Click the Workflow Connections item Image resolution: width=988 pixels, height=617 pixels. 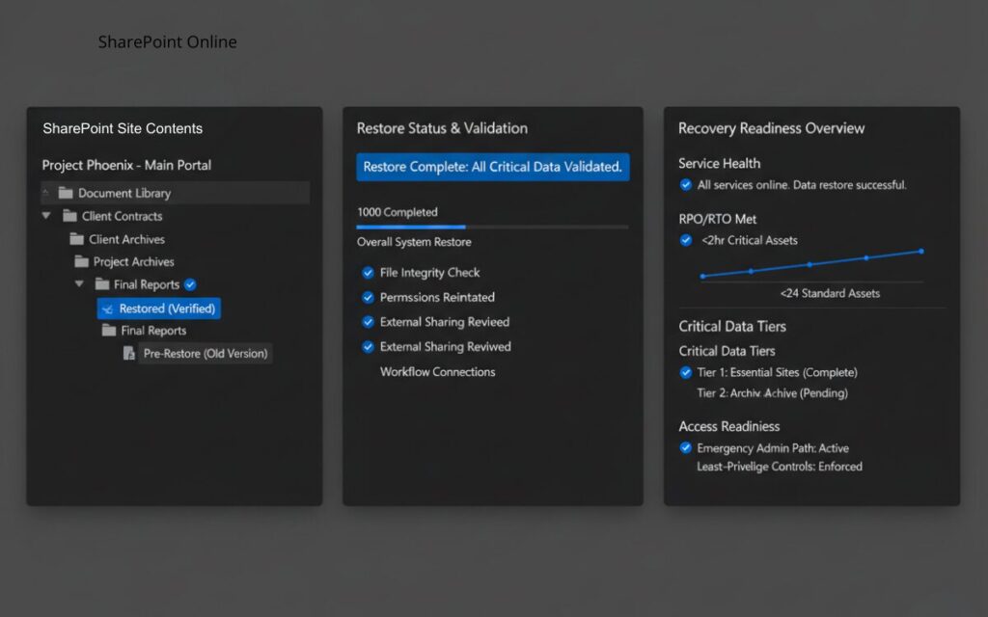(x=437, y=372)
